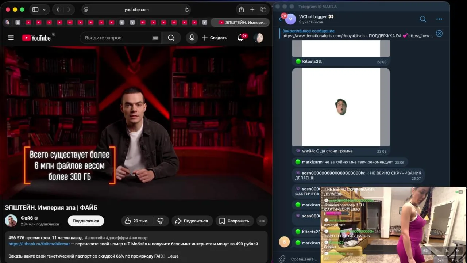467x263 pixels.
Task: Click the YouTube video player
Action: point(136,123)
